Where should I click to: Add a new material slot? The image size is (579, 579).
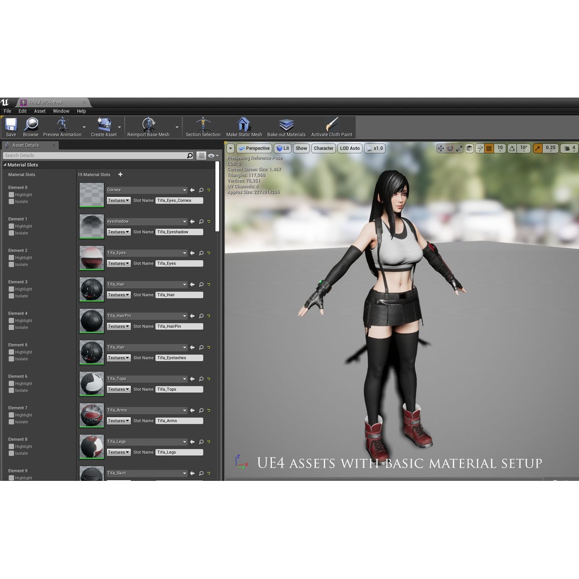pyautogui.click(x=121, y=174)
